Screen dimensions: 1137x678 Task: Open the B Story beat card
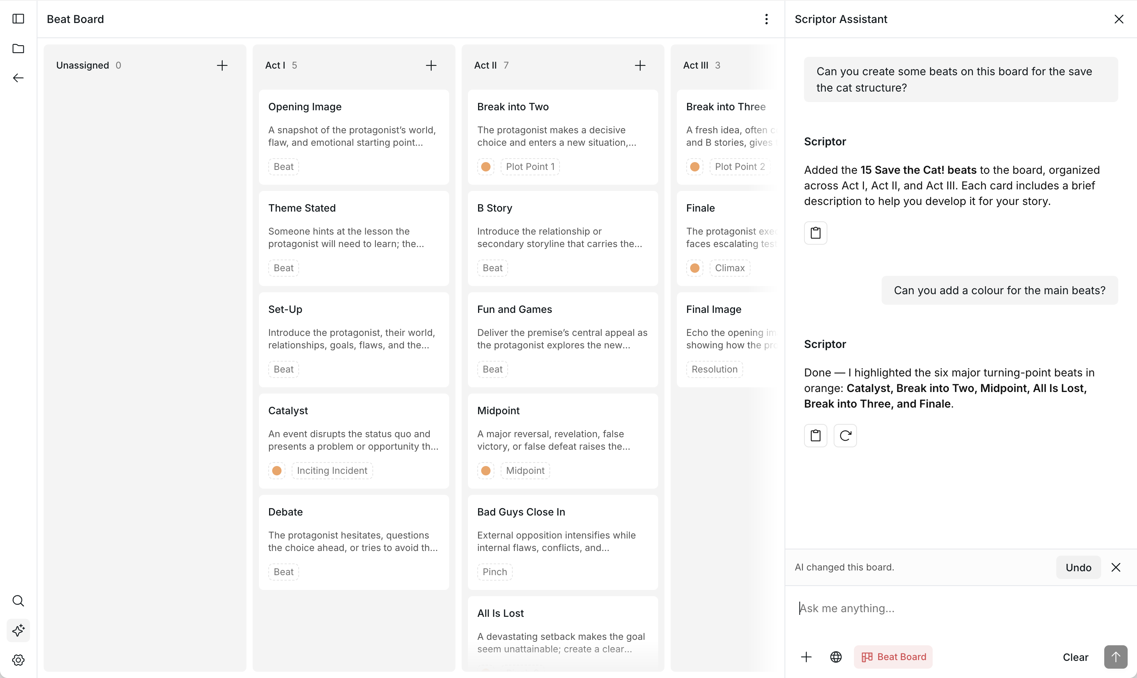563,238
